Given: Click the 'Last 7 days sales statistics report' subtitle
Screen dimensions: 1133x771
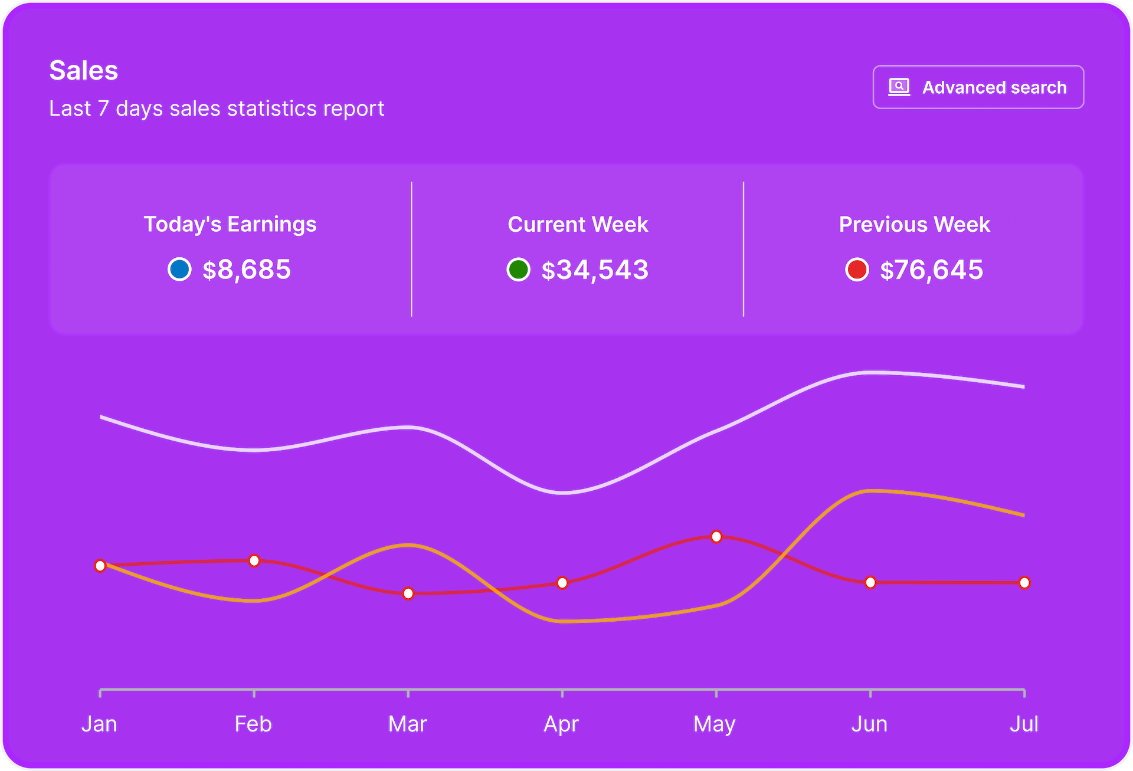Looking at the screenshot, I should [x=217, y=109].
